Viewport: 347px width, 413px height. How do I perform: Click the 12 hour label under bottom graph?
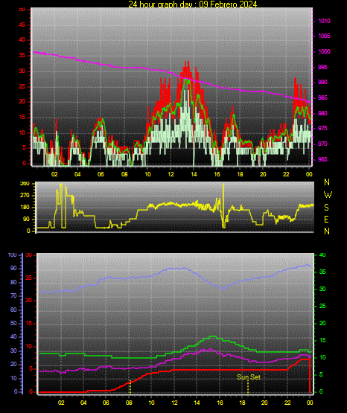pos(174,403)
